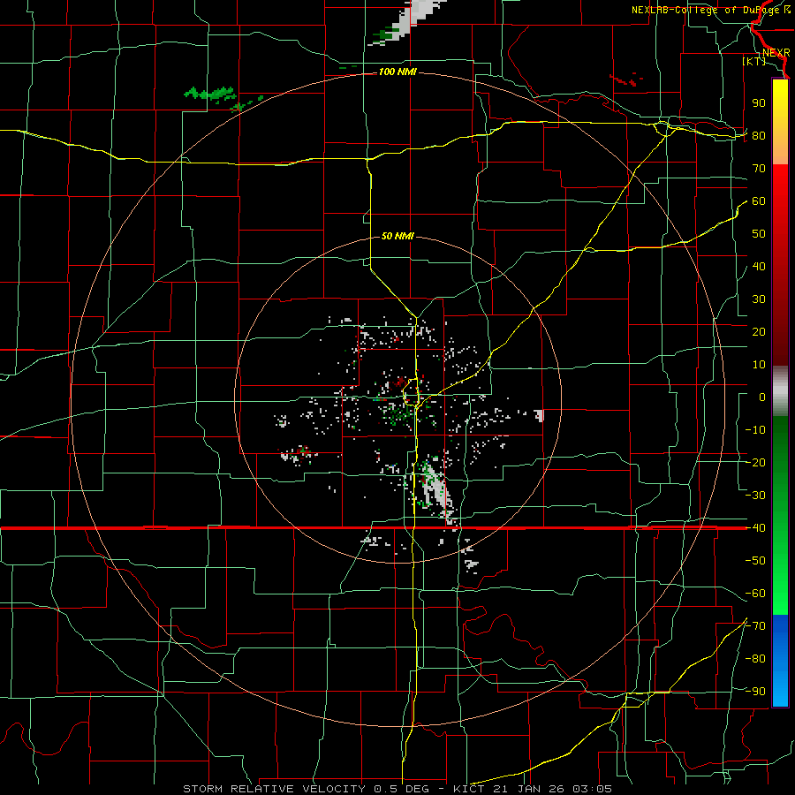Click the KICT station identifier
Image resolution: width=795 pixels, height=795 pixels.
(470, 789)
